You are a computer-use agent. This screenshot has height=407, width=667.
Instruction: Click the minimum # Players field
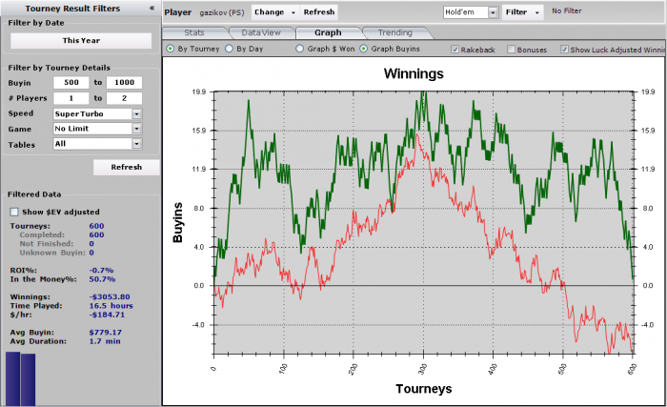(x=71, y=98)
